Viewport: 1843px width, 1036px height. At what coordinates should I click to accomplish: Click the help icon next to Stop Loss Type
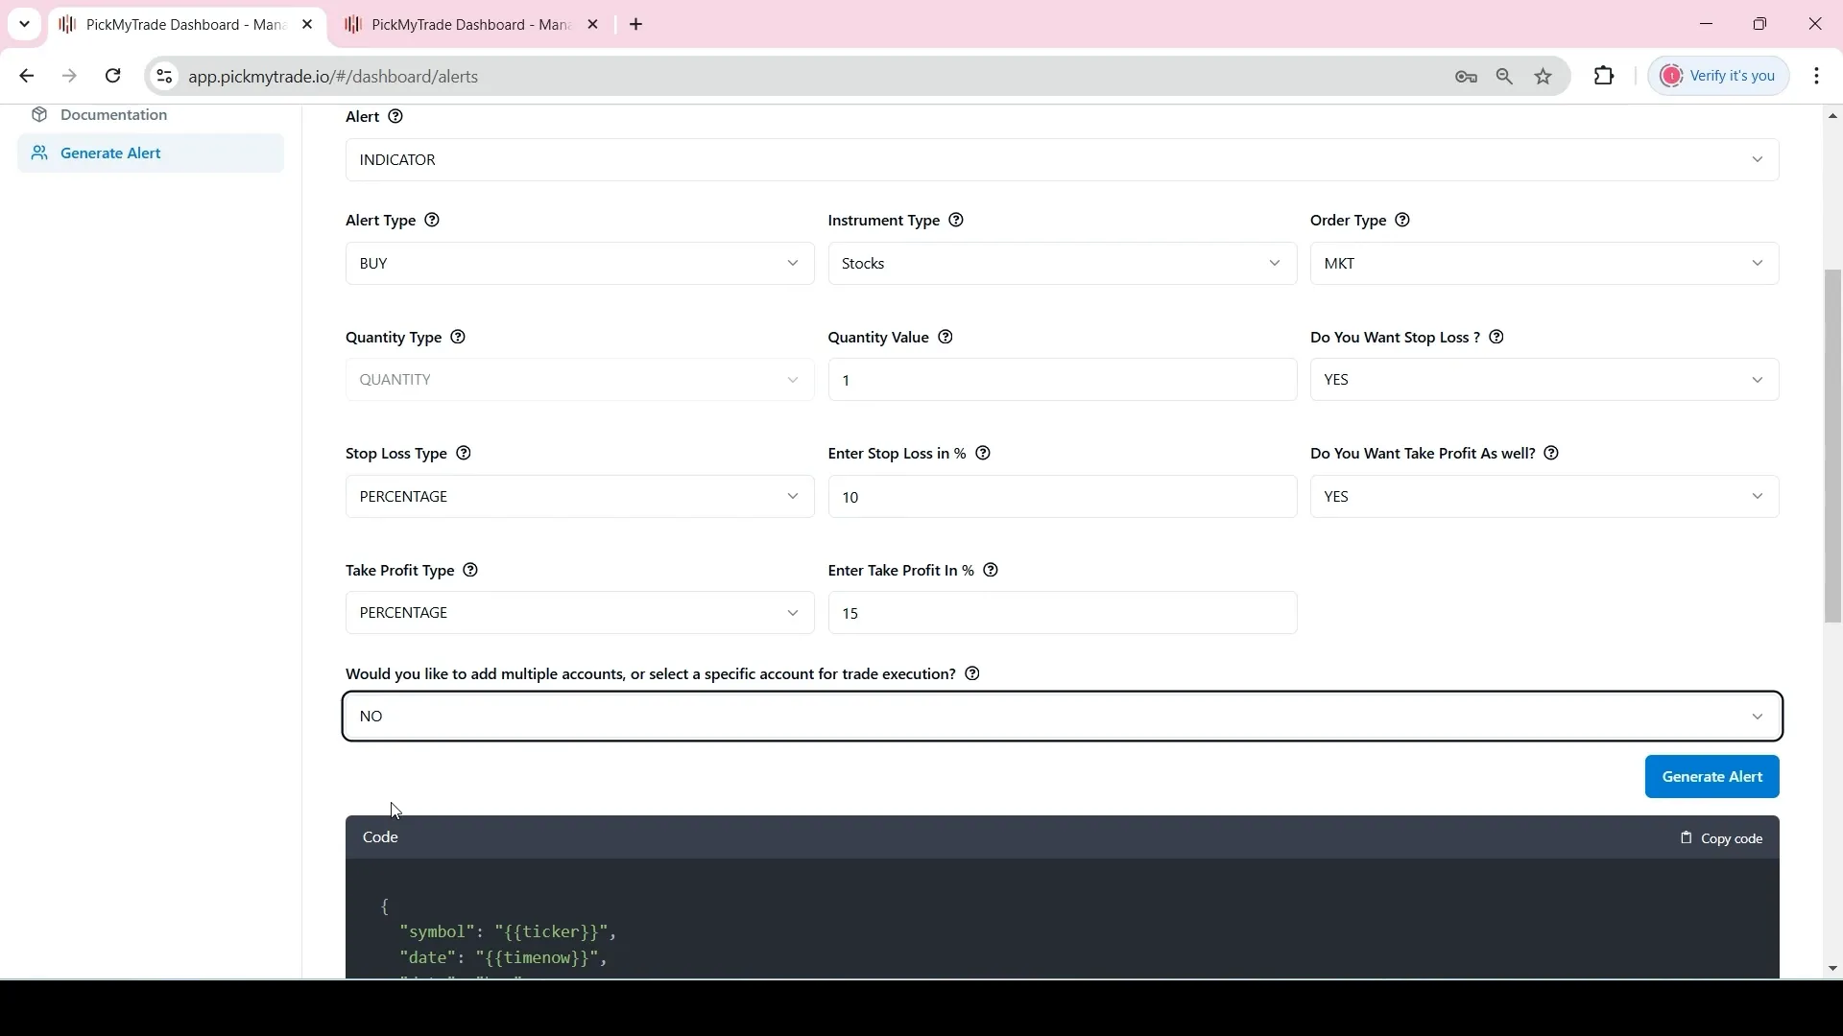464,453
